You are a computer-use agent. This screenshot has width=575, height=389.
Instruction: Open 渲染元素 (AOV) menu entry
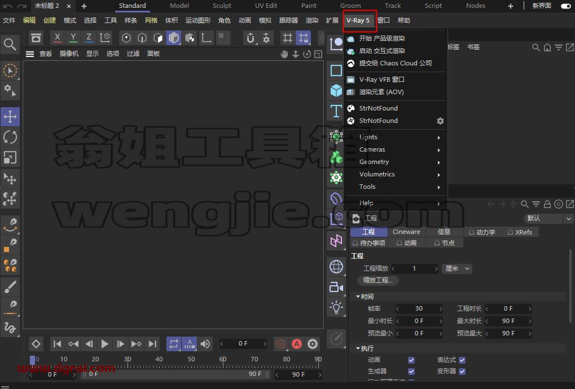coord(396,92)
